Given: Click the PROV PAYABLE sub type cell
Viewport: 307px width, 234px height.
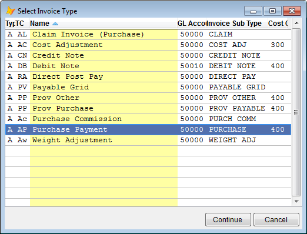Looking at the screenshot, I should (x=237, y=109).
